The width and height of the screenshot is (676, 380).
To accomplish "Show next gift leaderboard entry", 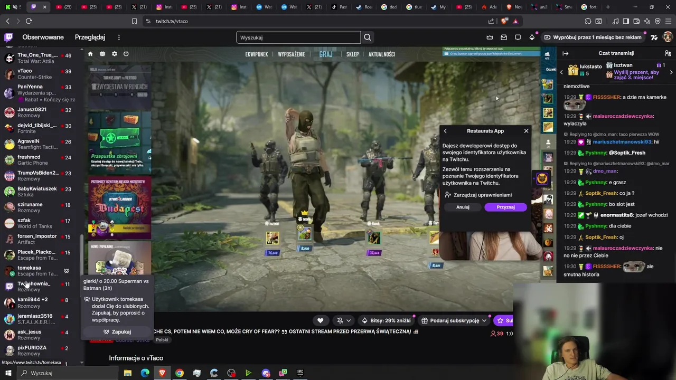I will coord(671,72).
